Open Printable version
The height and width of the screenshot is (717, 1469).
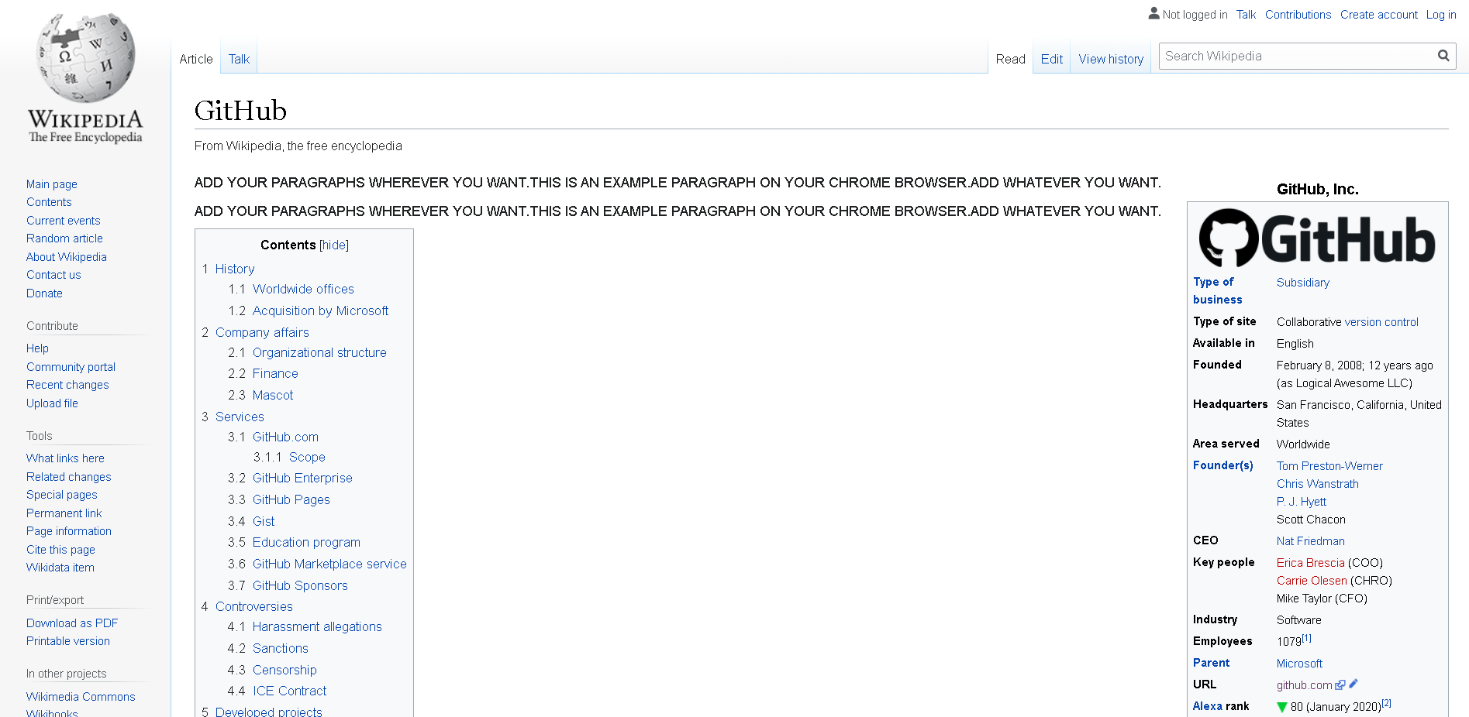click(68, 641)
